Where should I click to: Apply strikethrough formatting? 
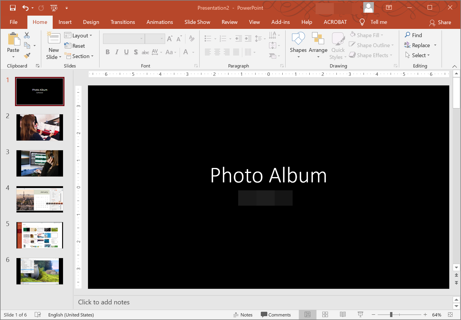(x=145, y=52)
